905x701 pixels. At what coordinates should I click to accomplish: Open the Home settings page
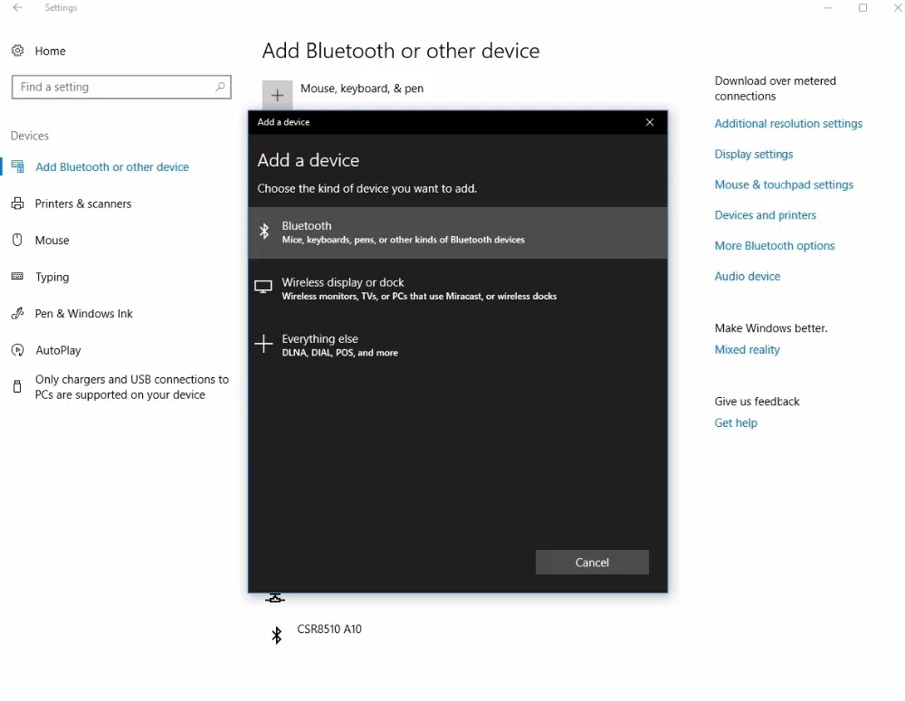click(x=50, y=51)
